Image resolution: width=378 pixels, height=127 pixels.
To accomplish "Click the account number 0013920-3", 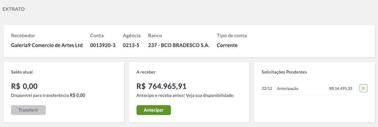I will (x=102, y=45).
